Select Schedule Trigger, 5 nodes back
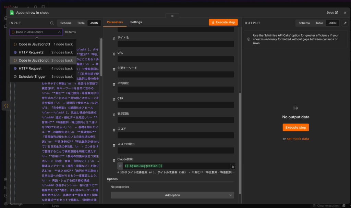The height and width of the screenshot is (208, 351). (x=43, y=76)
